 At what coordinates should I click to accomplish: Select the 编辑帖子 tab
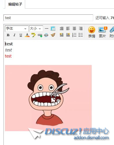click(15, 4)
